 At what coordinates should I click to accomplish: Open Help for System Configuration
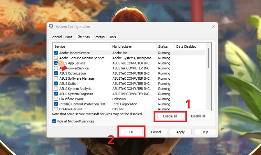click(205, 132)
